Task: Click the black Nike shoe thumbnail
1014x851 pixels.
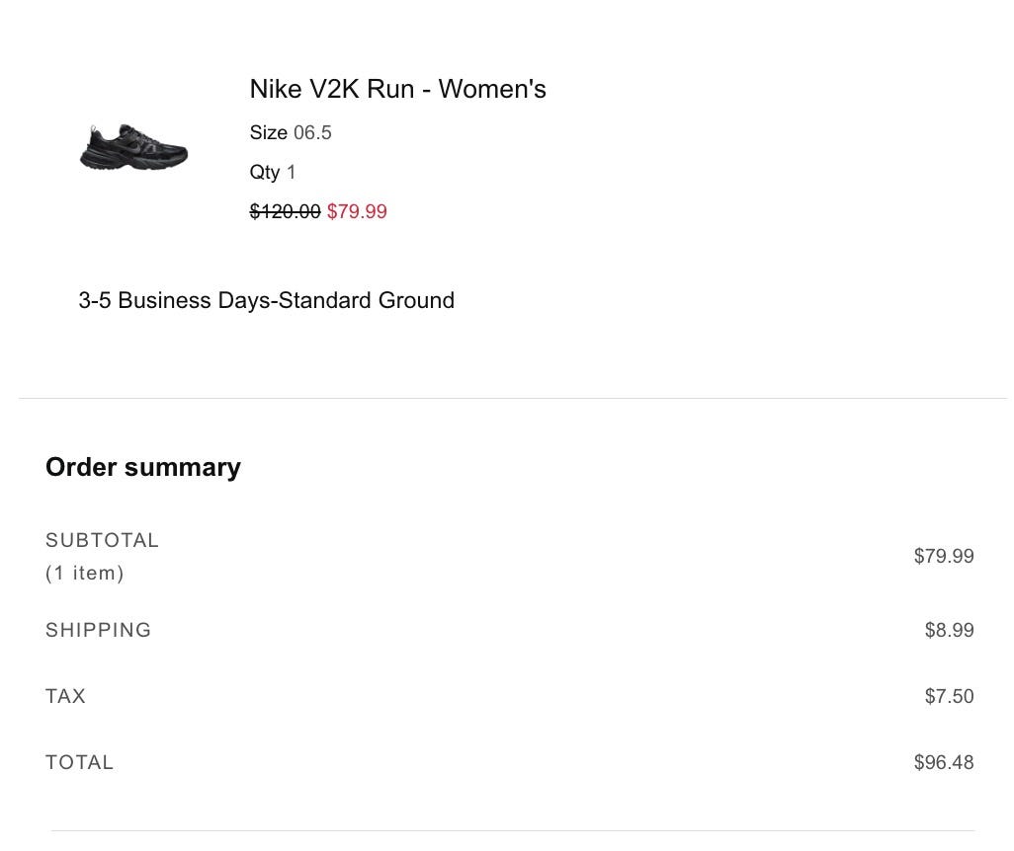Action: [x=133, y=148]
